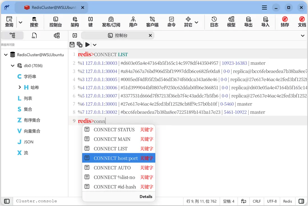Expand the 哈希 hash node
This screenshot has height=206, width=308.
20,87
